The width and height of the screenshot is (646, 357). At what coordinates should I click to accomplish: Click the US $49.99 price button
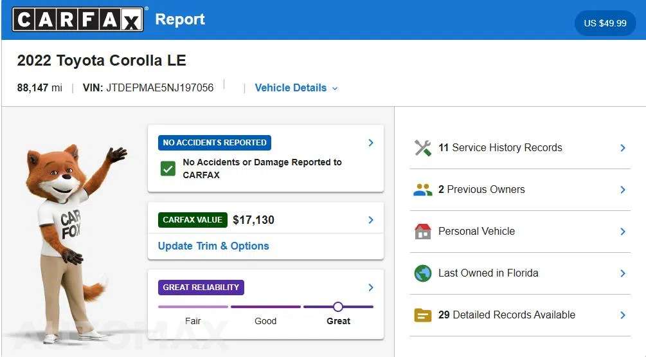pyautogui.click(x=605, y=23)
